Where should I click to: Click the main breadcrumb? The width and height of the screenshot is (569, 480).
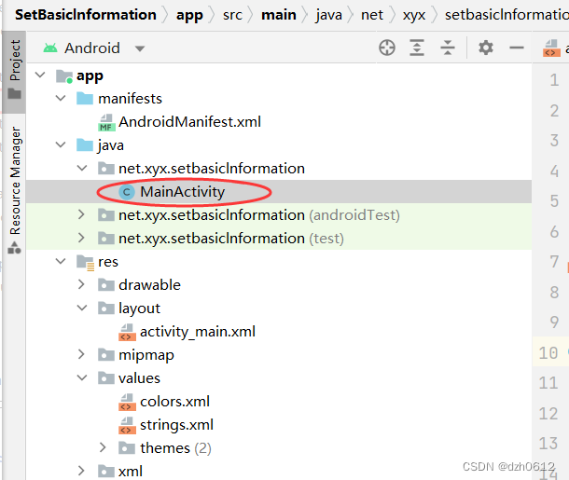279,15
